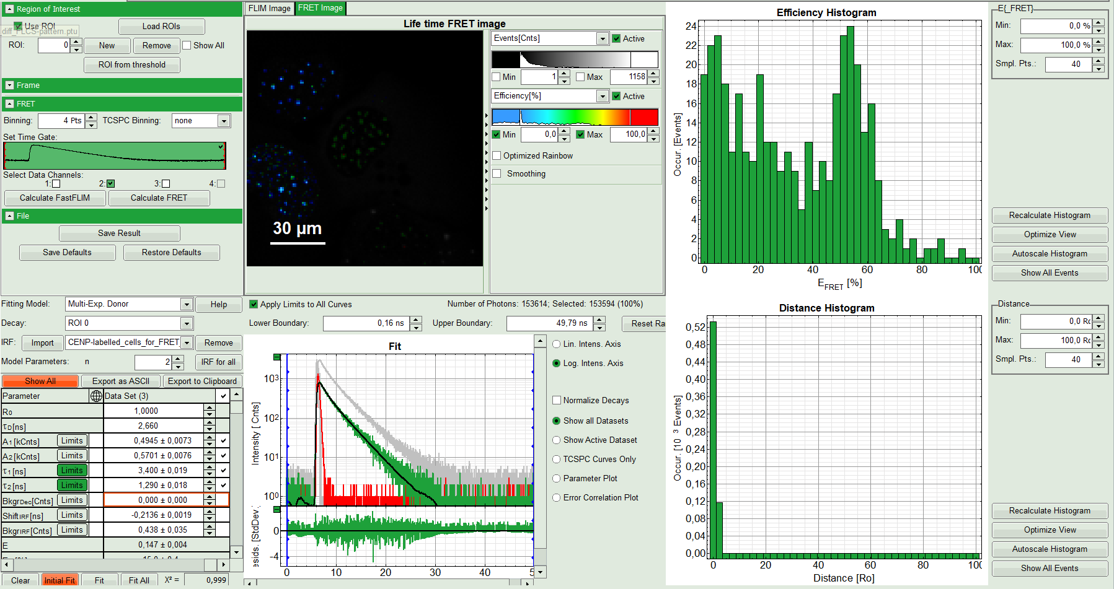
Task: Open the TCSPC Binning dropdown
Action: tap(224, 121)
